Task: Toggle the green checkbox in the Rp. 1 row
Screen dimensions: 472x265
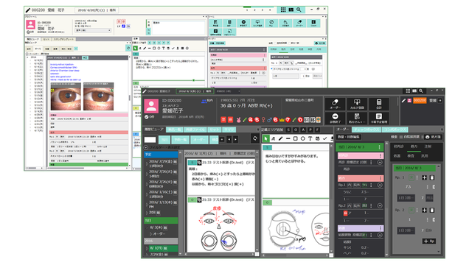Action: [x=412, y=177]
